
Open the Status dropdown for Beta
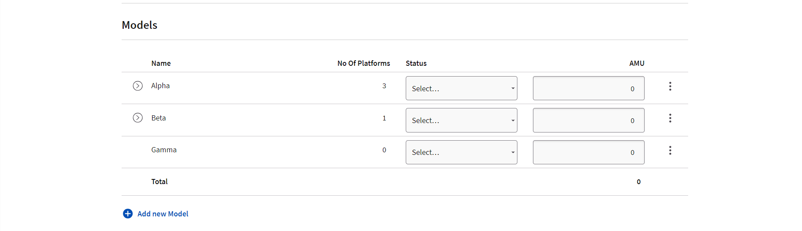pos(461,120)
